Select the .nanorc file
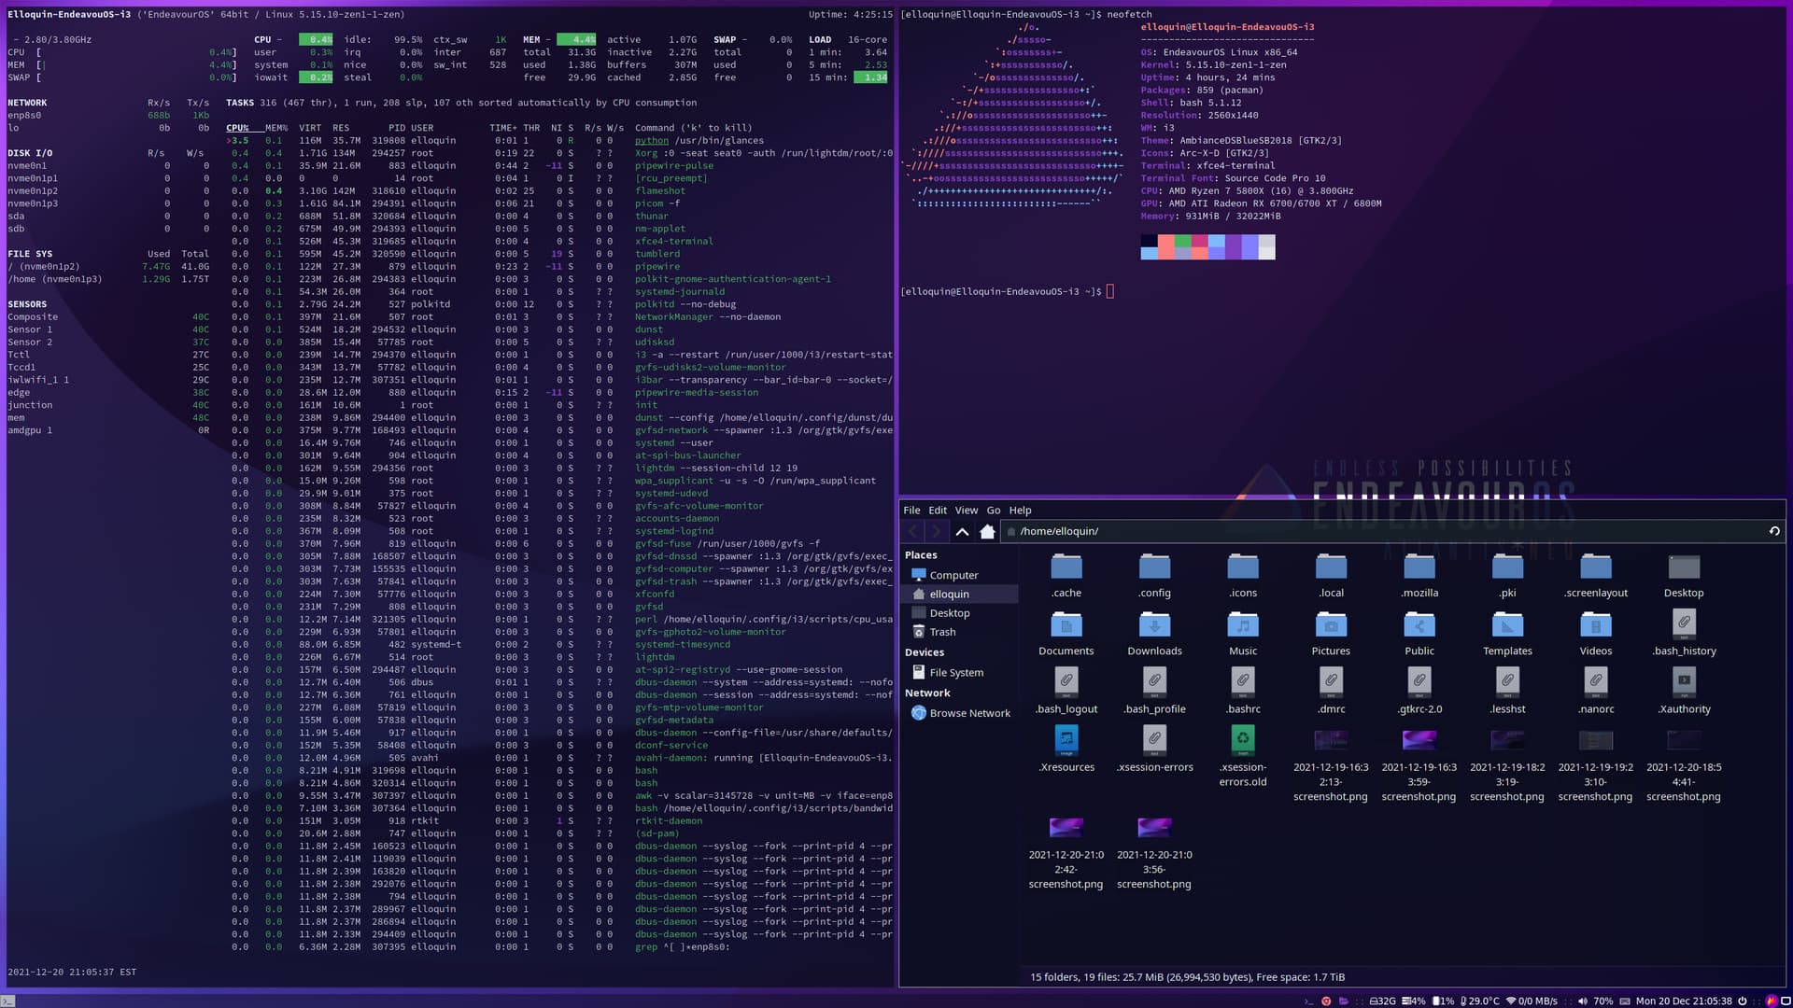 1596,692
